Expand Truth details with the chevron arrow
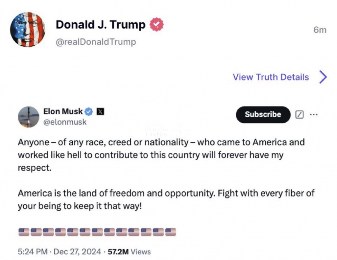Image resolution: width=337 pixels, height=260 pixels. pyautogui.click(x=323, y=77)
